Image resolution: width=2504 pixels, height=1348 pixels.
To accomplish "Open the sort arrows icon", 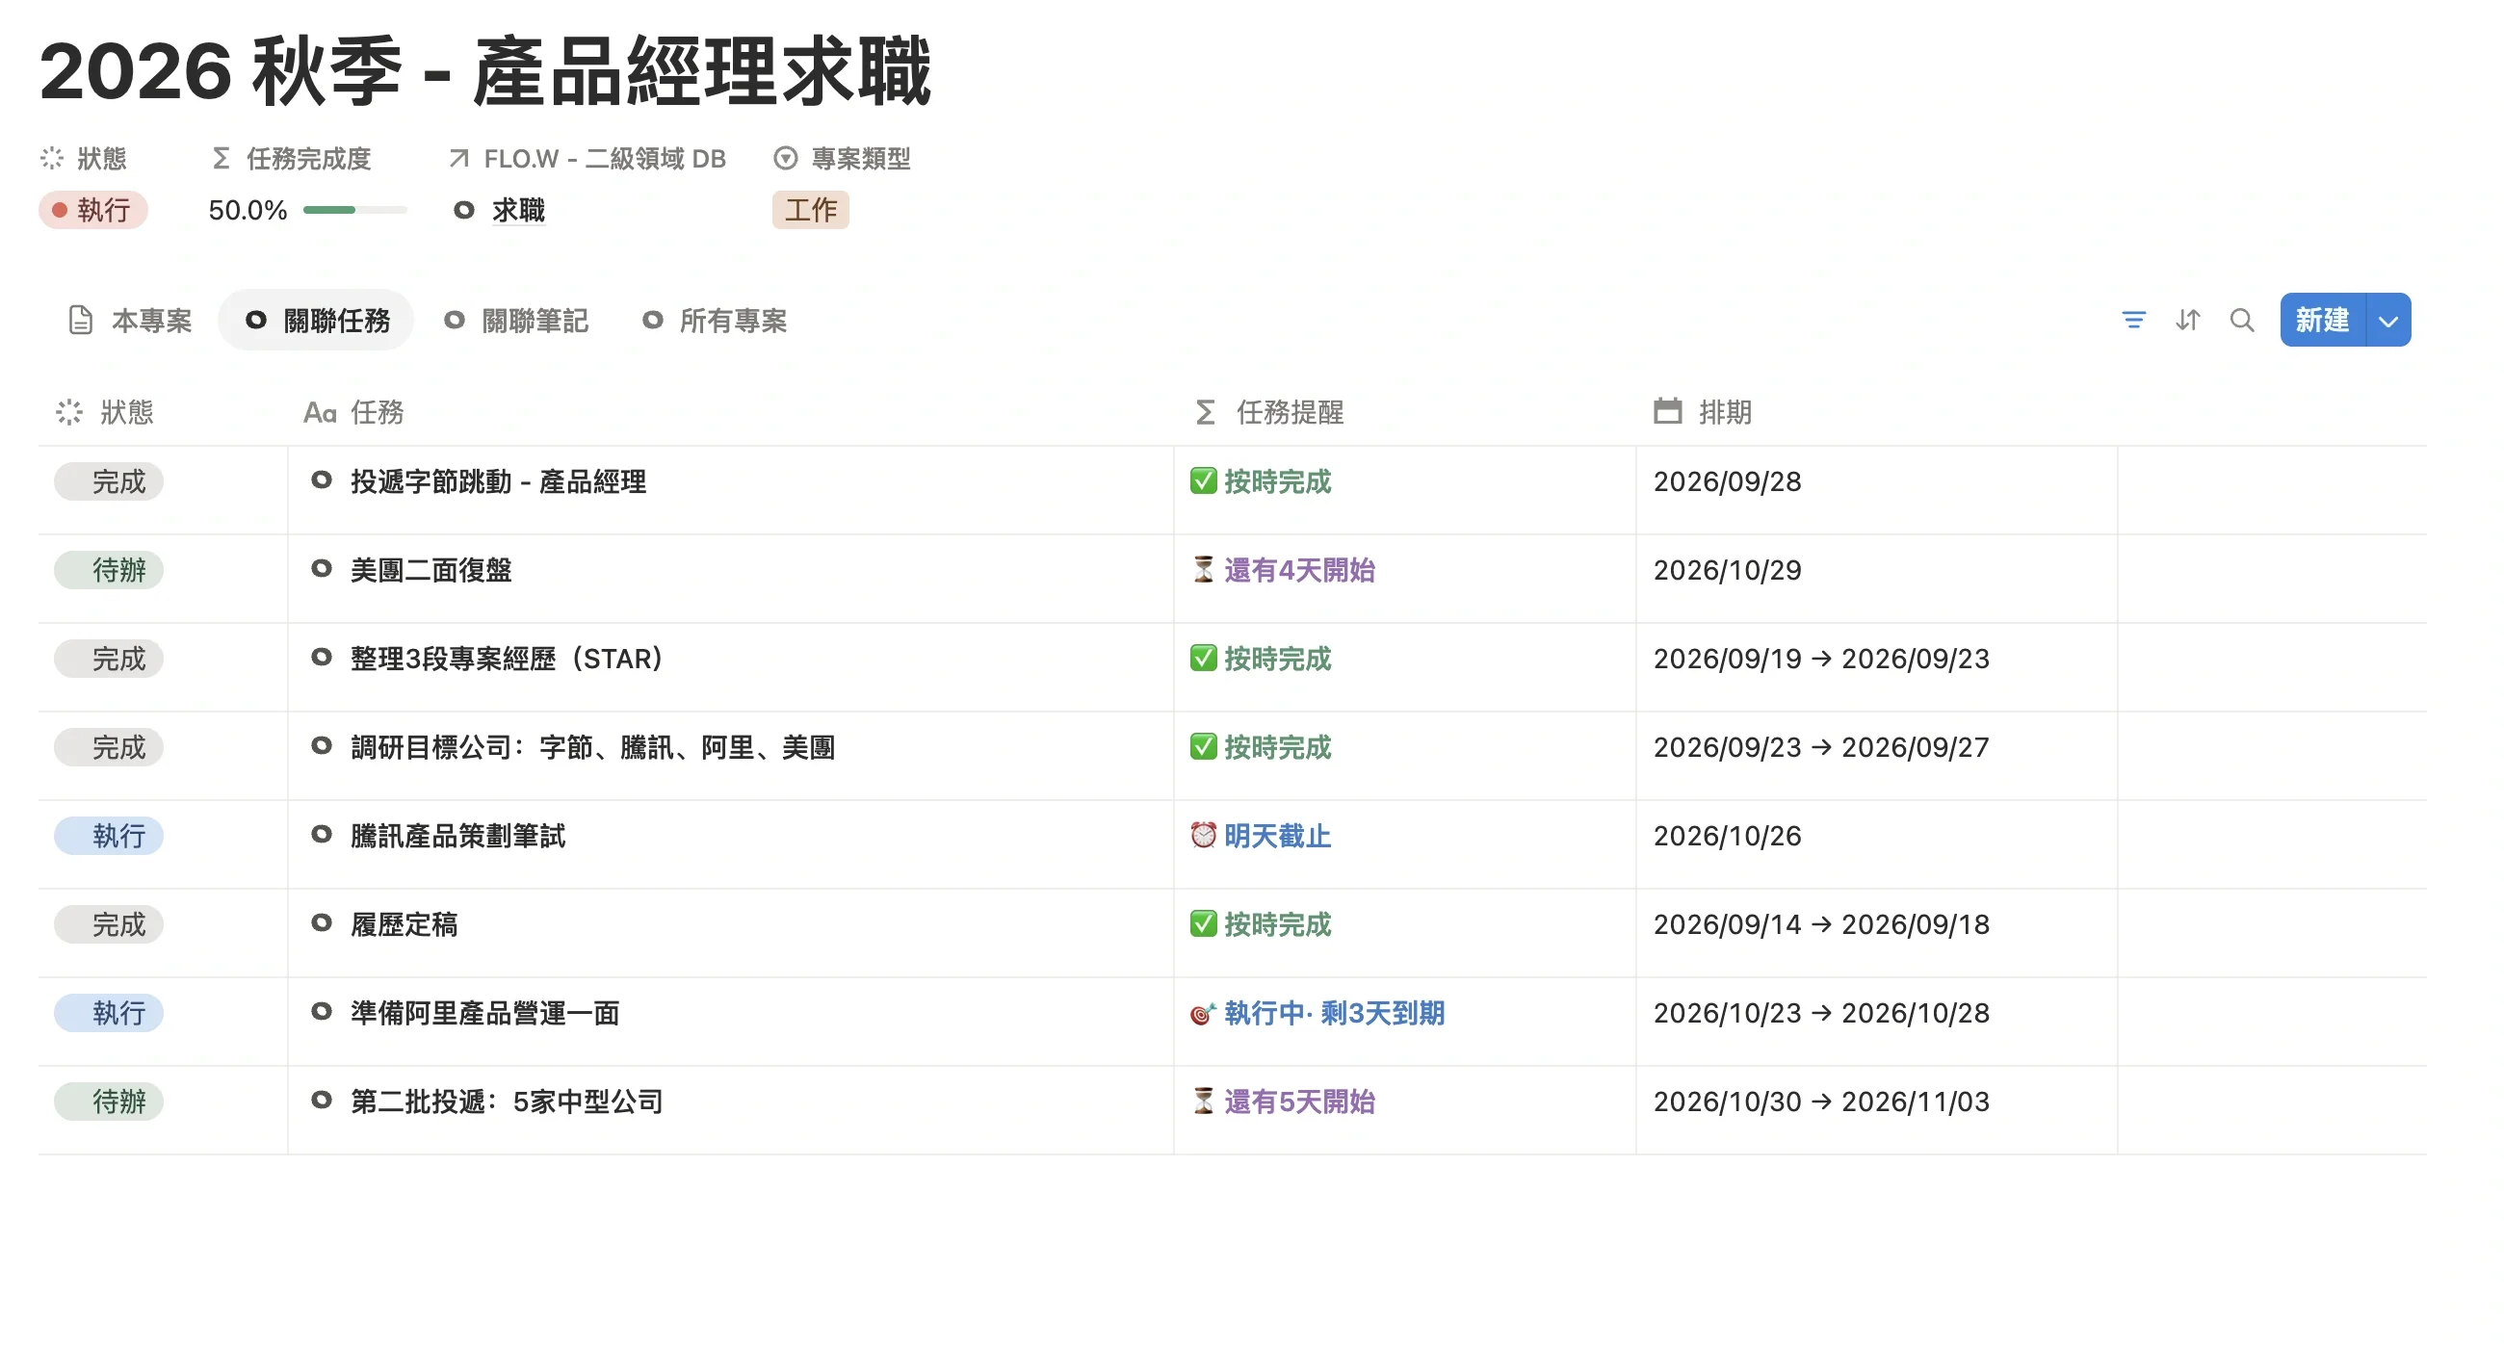I will pos(2187,320).
